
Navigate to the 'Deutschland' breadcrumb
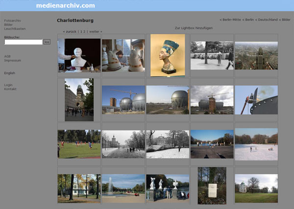[x=266, y=20]
